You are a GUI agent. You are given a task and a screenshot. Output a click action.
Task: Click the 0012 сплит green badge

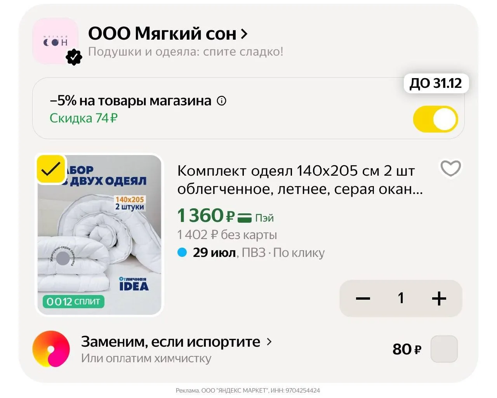(x=73, y=302)
